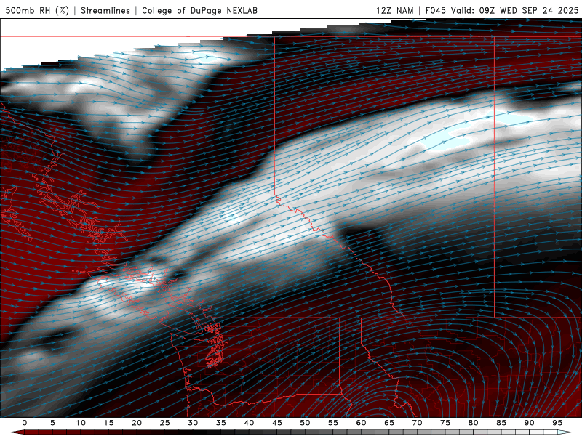The image size is (582, 436).
Task: Click the "500mb RH (%)" title text
Action: (x=37, y=10)
